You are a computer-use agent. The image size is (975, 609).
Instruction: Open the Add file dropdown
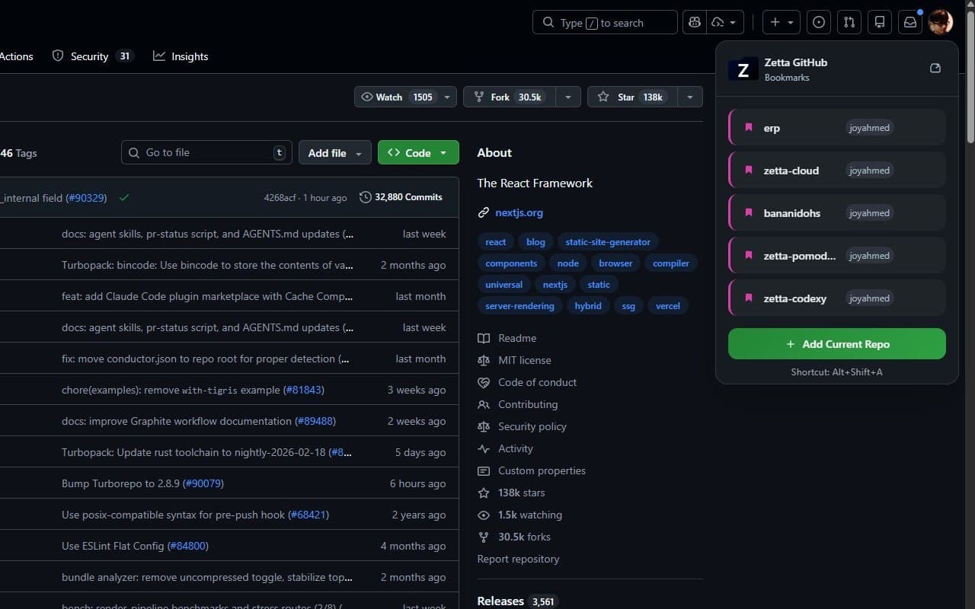pos(335,153)
